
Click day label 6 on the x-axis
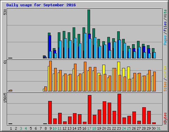coord(36,128)
